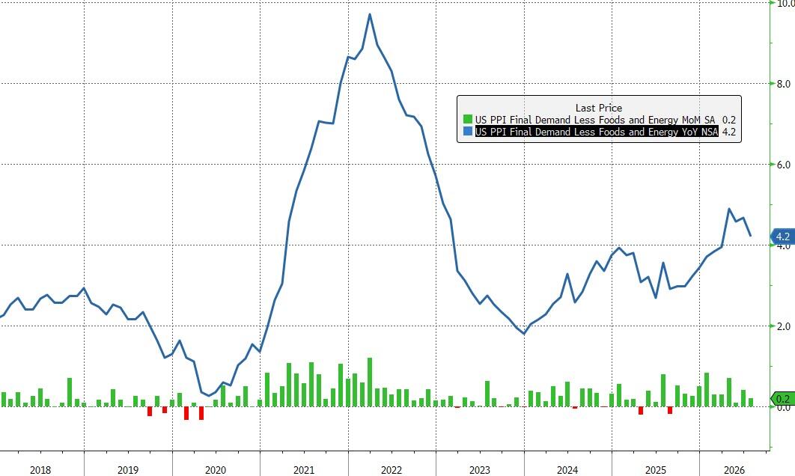Click the 8.0 y-axis tick label
The width and height of the screenshot is (795, 476).
(x=783, y=84)
